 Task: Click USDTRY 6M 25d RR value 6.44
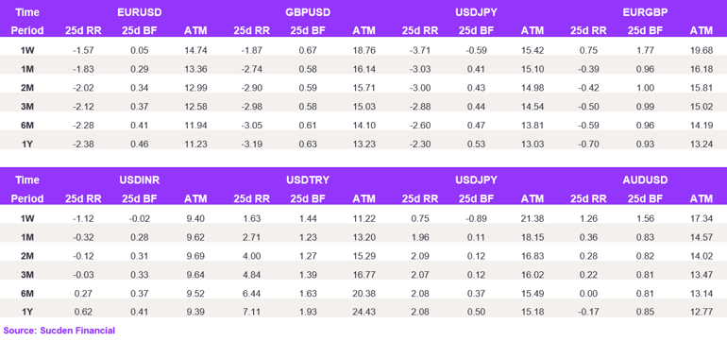click(252, 293)
